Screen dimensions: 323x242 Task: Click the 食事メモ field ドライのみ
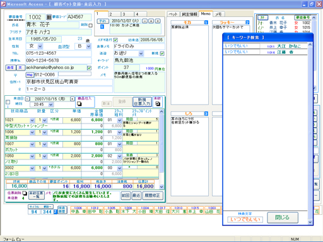139,46
